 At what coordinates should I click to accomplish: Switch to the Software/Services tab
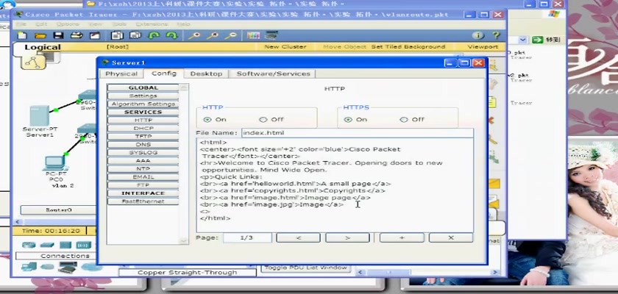[273, 73]
